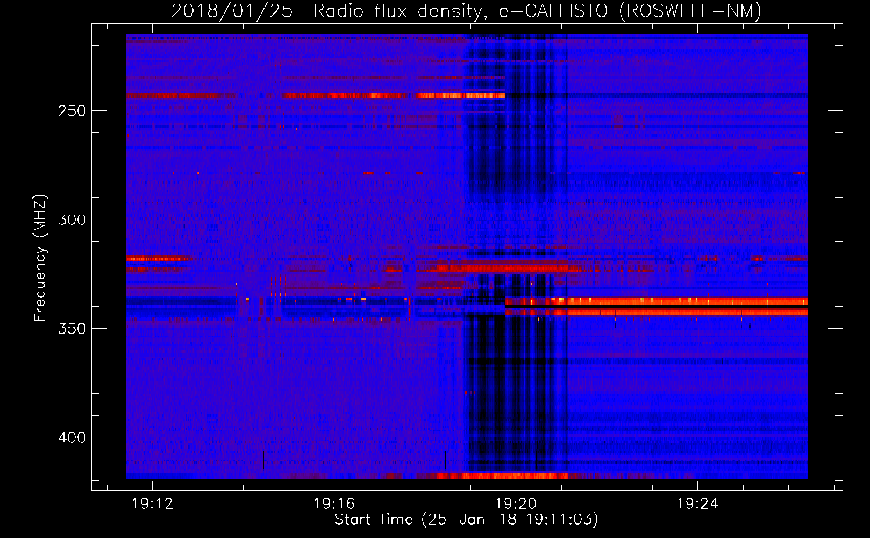Click the 300 frequency tick label
Screen dimensions: 870x538
[72, 220]
